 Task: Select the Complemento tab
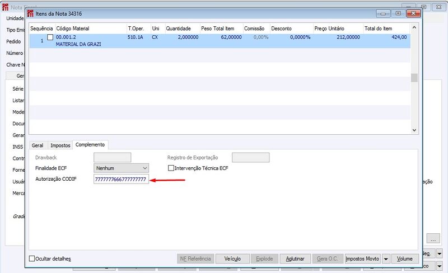tap(90, 145)
